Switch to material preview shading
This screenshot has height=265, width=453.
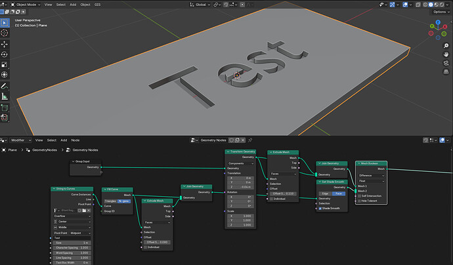click(436, 5)
